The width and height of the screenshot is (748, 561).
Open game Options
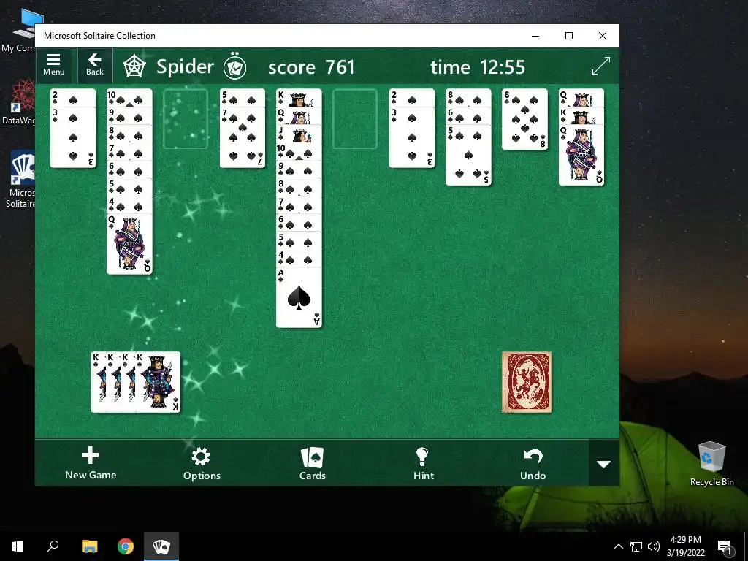202,462
